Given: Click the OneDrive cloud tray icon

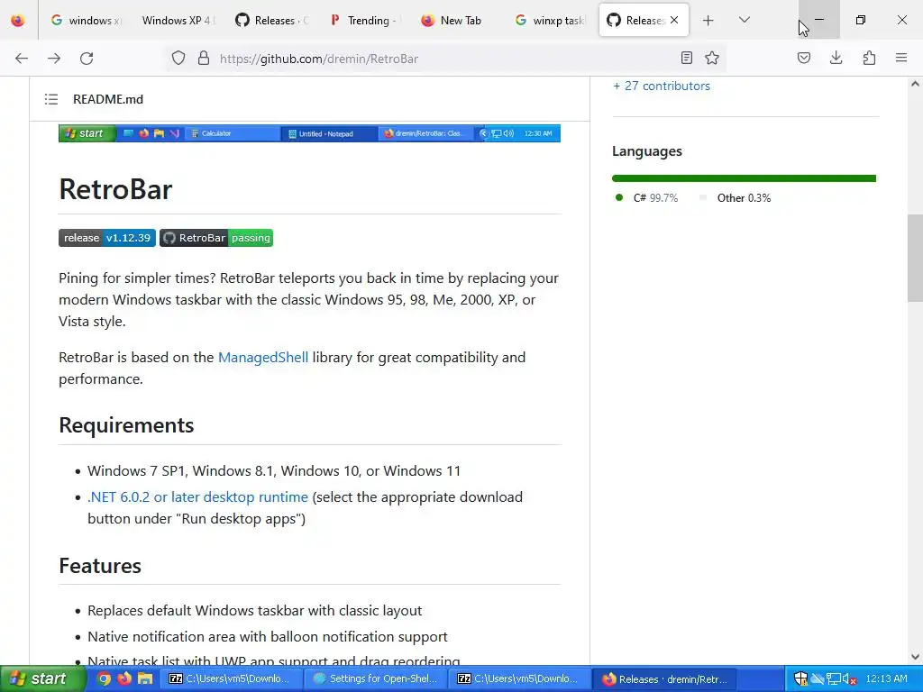Looking at the screenshot, I should pyautogui.click(x=817, y=679).
